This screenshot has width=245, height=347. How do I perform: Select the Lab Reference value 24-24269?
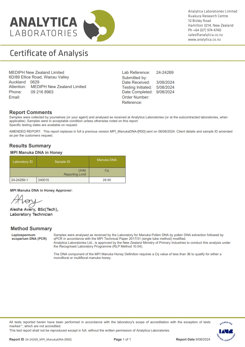(x=165, y=72)
